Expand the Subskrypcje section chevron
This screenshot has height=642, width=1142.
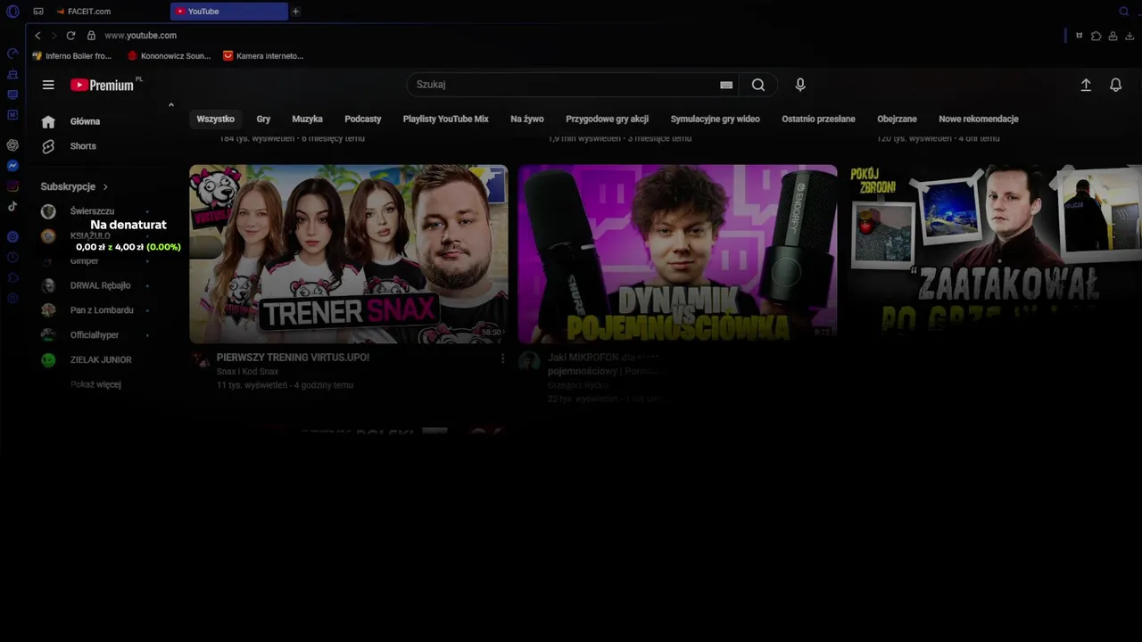click(x=105, y=187)
